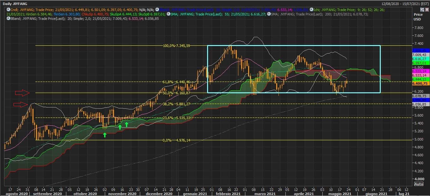This screenshot has width=430, height=196.
Task: Click the 6.056,85 price tag
Action: (x=421, y=104)
